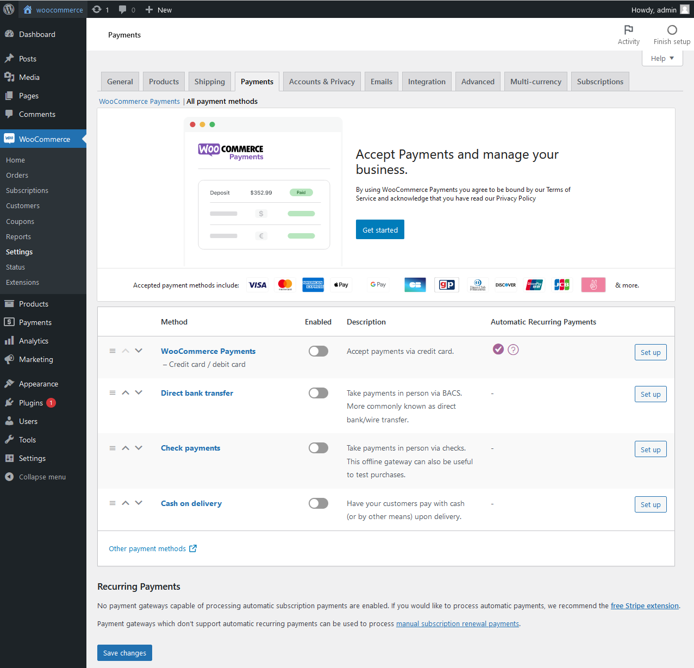Click Collapse menu in sidebar
The width and height of the screenshot is (694, 668).
pyautogui.click(x=43, y=477)
